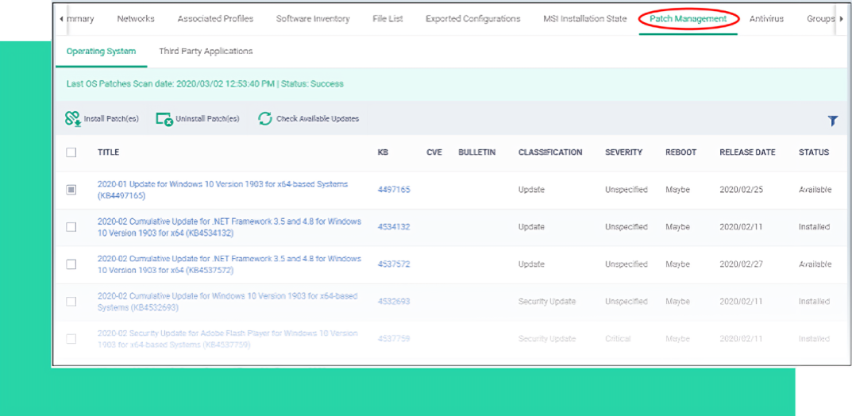The image size is (852, 416).
Task: Click release date 2020/02/25
Action: pos(741,190)
